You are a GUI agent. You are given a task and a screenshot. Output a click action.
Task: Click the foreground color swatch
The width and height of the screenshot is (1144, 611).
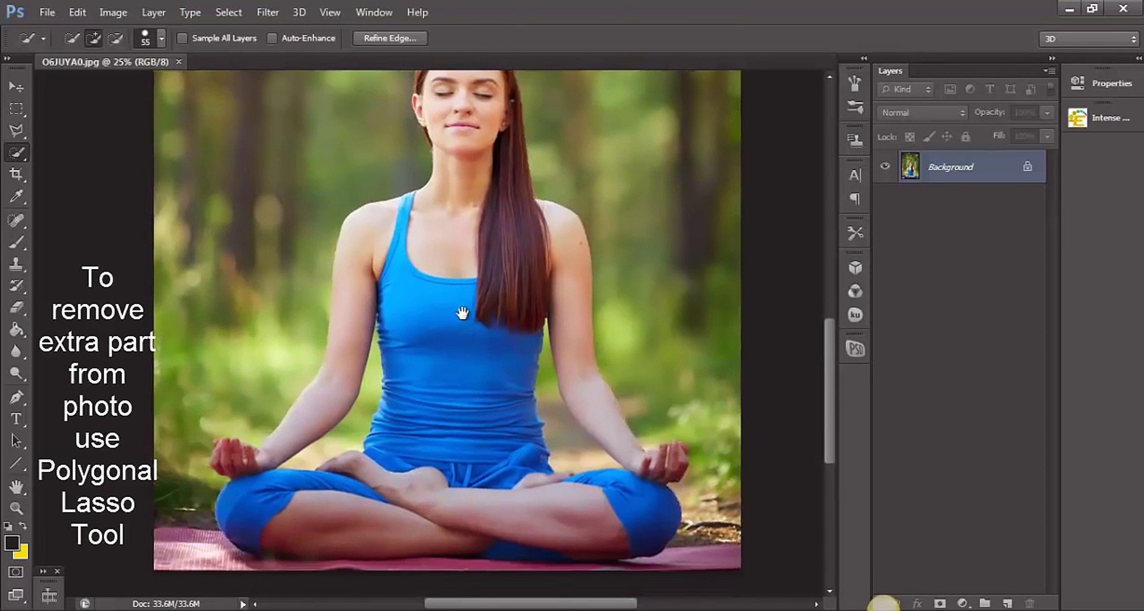point(12,543)
